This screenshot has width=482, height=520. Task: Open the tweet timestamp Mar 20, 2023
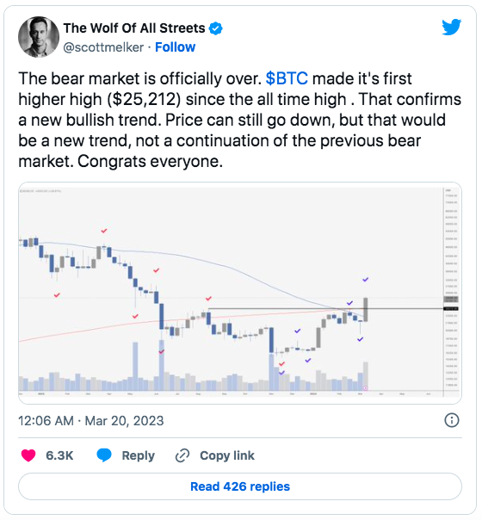coord(91,421)
